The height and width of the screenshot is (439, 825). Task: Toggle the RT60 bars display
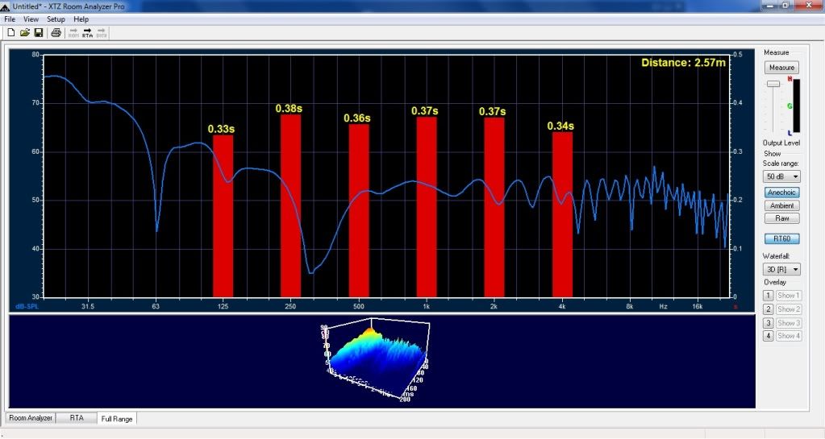[x=781, y=238]
